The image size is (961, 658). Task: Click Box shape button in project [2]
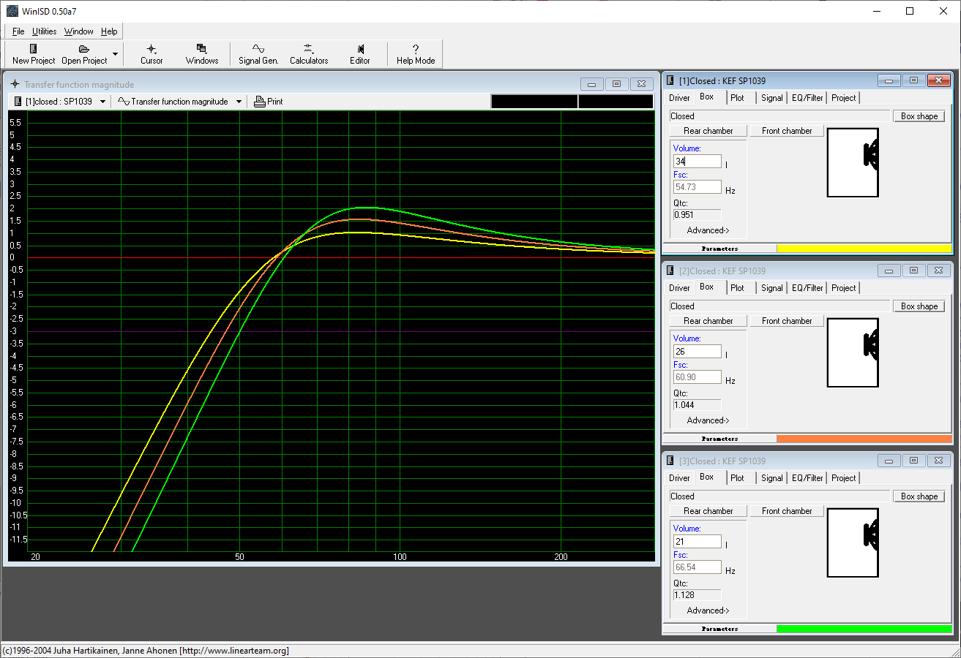(x=919, y=306)
